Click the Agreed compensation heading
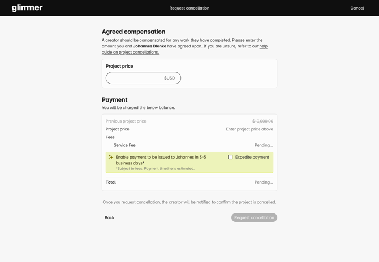This screenshot has width=379, height=262. (133, 32)
